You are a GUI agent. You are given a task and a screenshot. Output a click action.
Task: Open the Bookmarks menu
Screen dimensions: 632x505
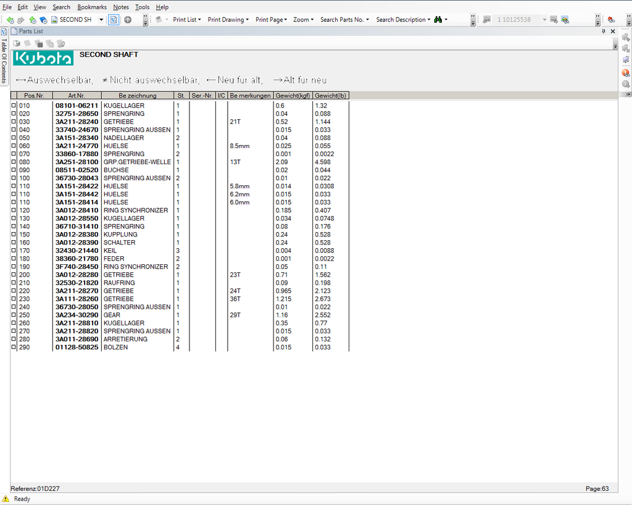coord(92,7)
